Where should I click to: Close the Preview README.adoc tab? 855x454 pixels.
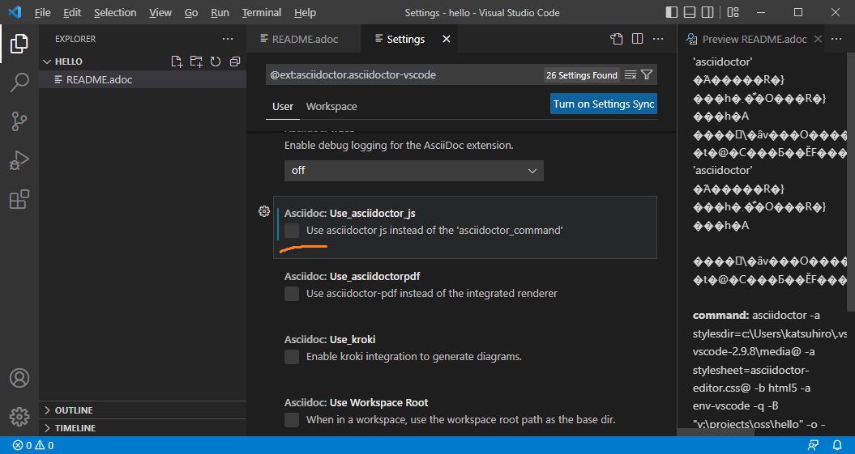point(818,39)
